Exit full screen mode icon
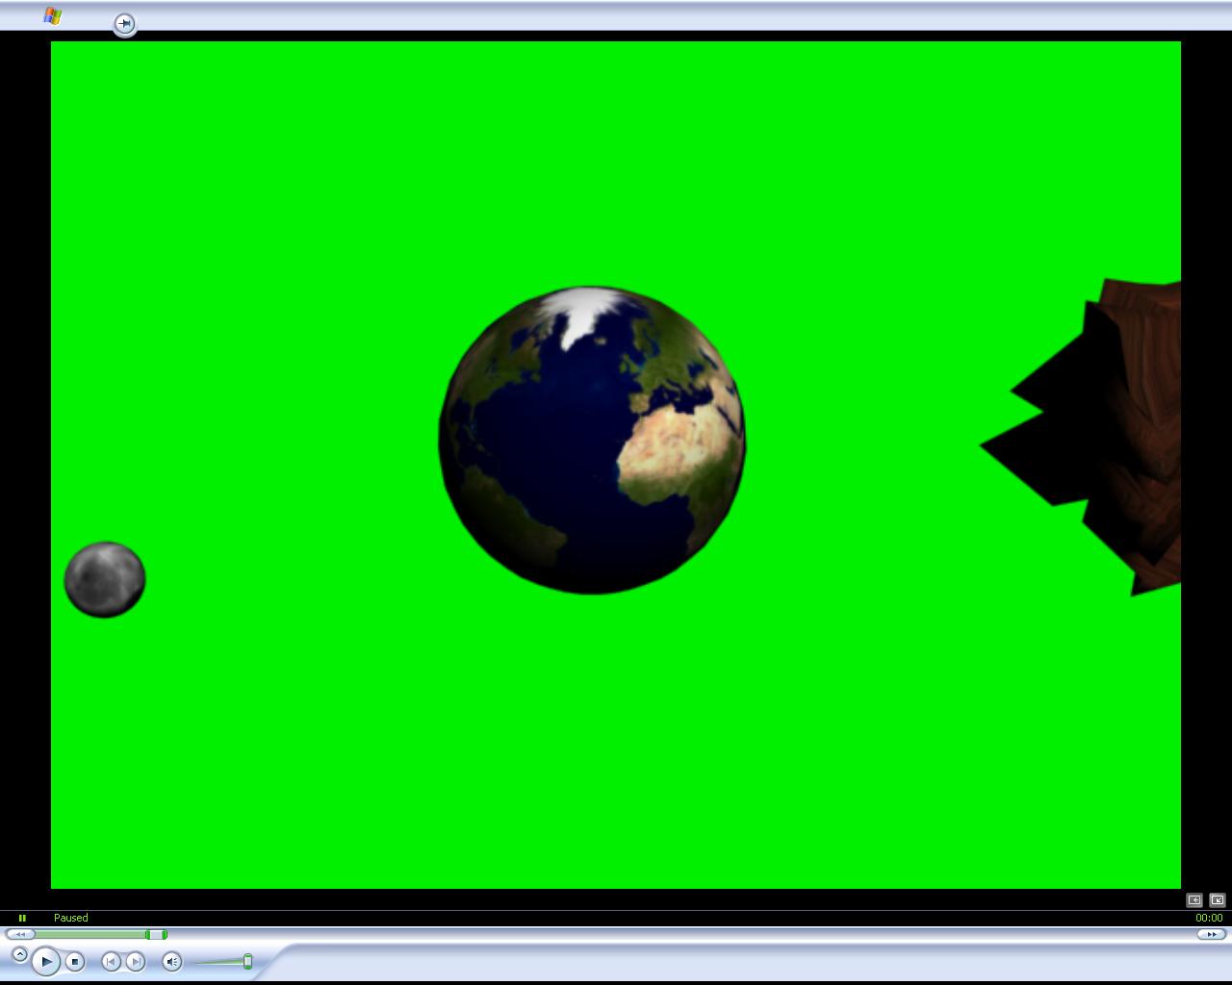This screenshot has height=985, width=1232. [1217, 899]
